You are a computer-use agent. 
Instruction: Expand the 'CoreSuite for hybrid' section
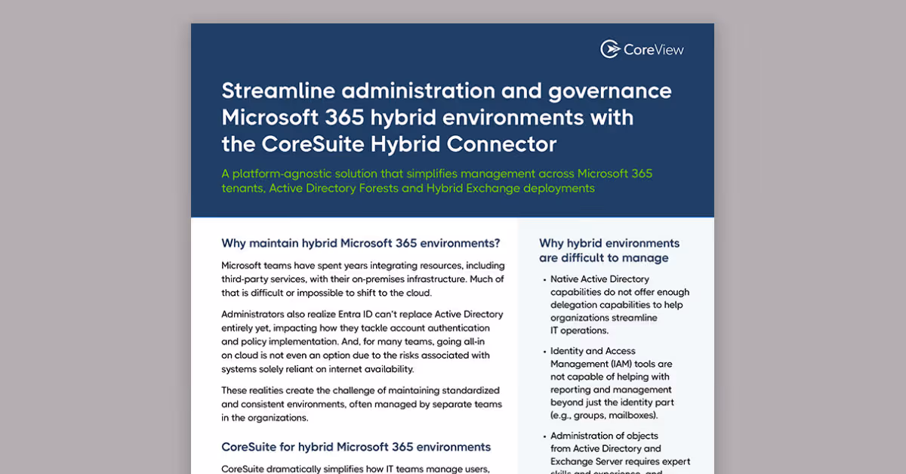pos(356,447)
